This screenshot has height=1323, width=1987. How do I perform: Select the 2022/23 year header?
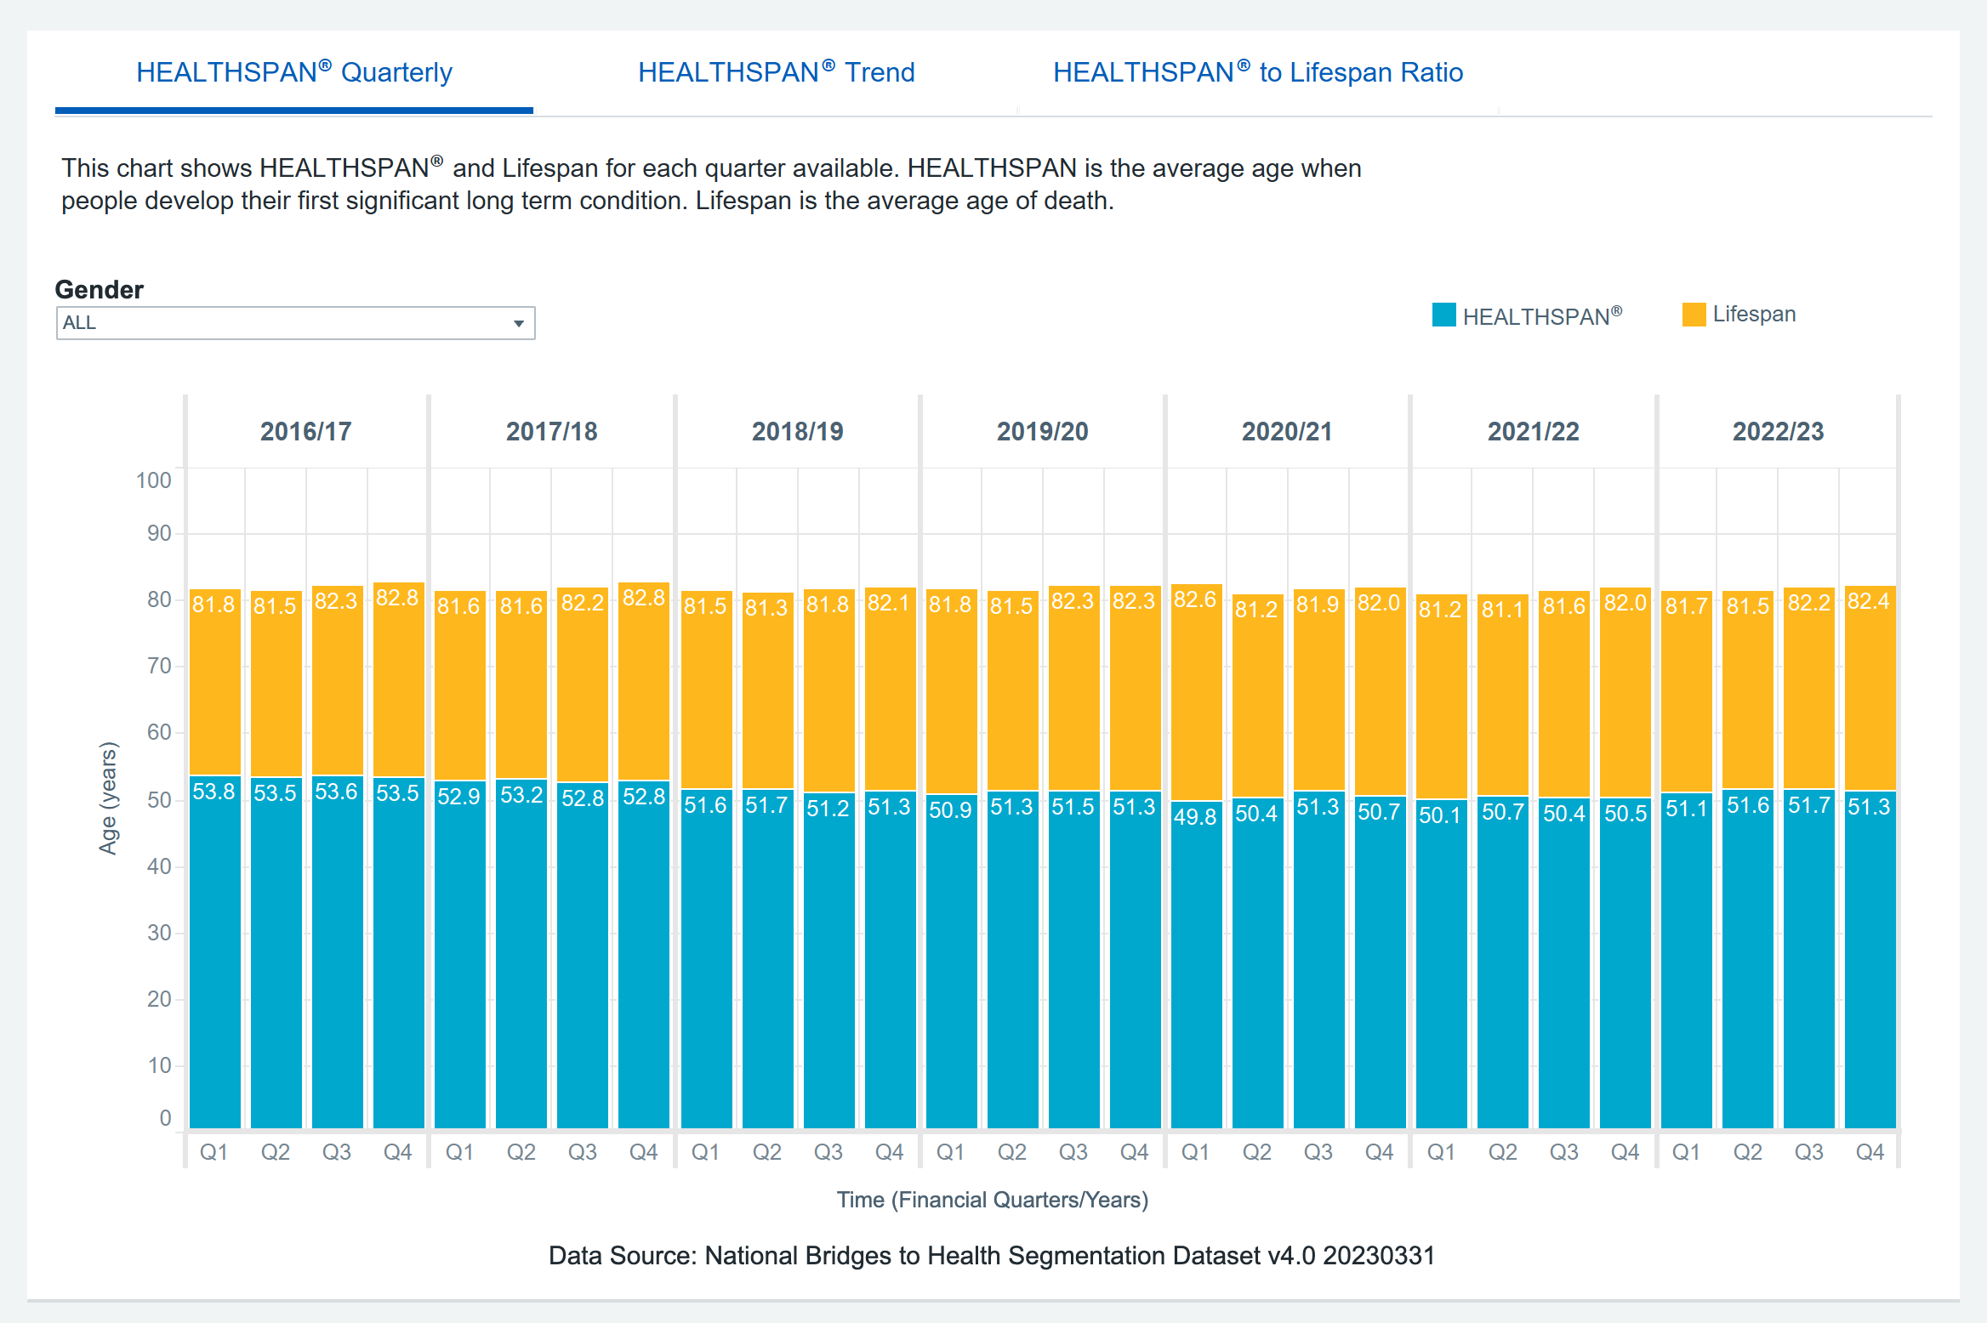(1778, 431)
